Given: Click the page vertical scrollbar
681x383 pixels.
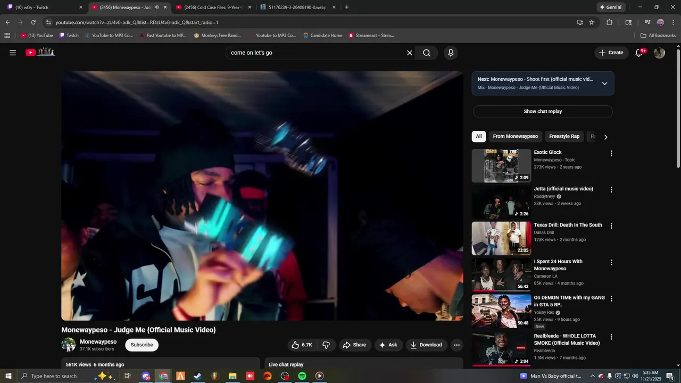Looking at the screenshot, I should coord(678,109).
